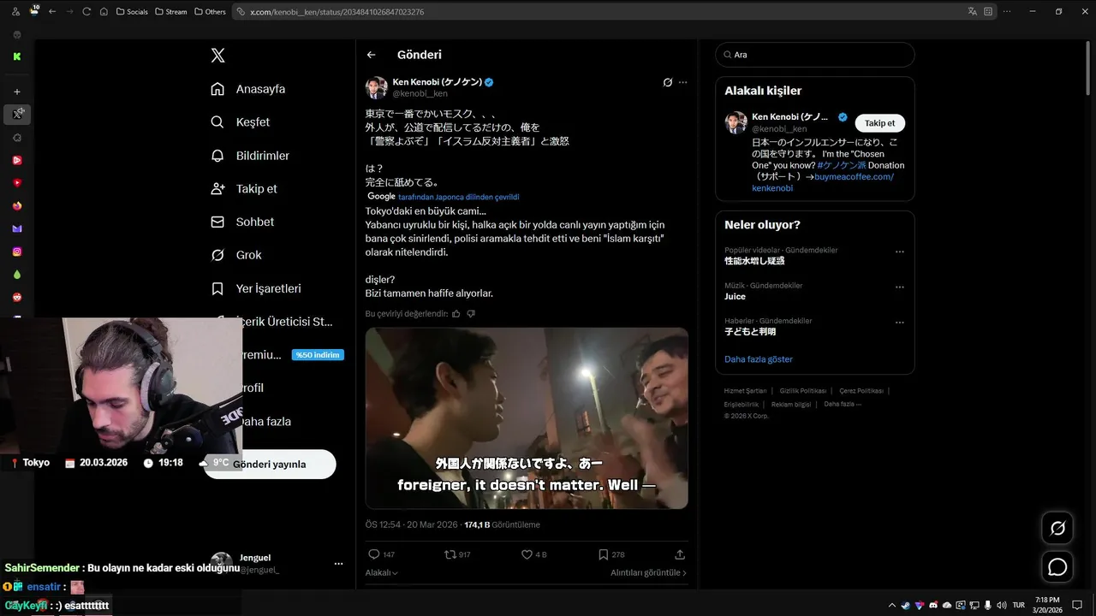Open the floating chat messages button
This screenshot has width=1096, height=616.
[x=1057, y=567]
